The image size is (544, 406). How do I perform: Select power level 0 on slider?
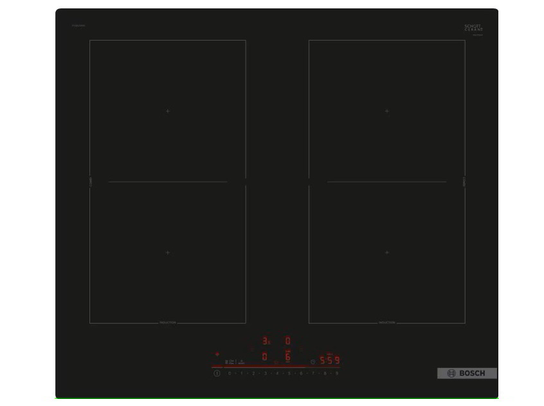pos(230,373)
